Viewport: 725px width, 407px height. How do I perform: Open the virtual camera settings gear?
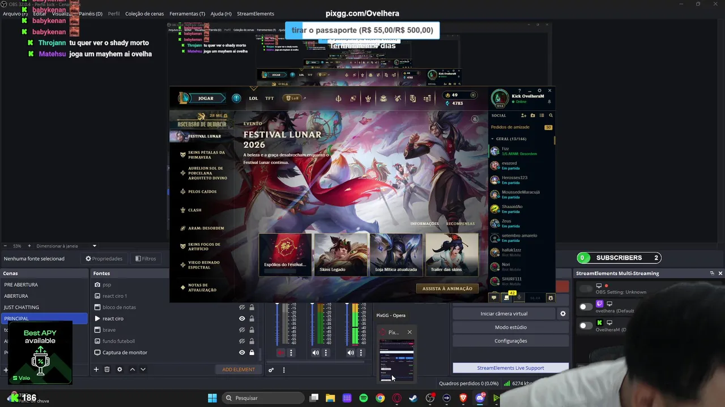562,314
